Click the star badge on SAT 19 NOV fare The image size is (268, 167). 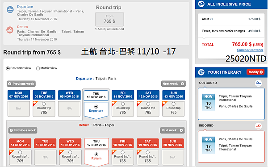pos(139,152)
